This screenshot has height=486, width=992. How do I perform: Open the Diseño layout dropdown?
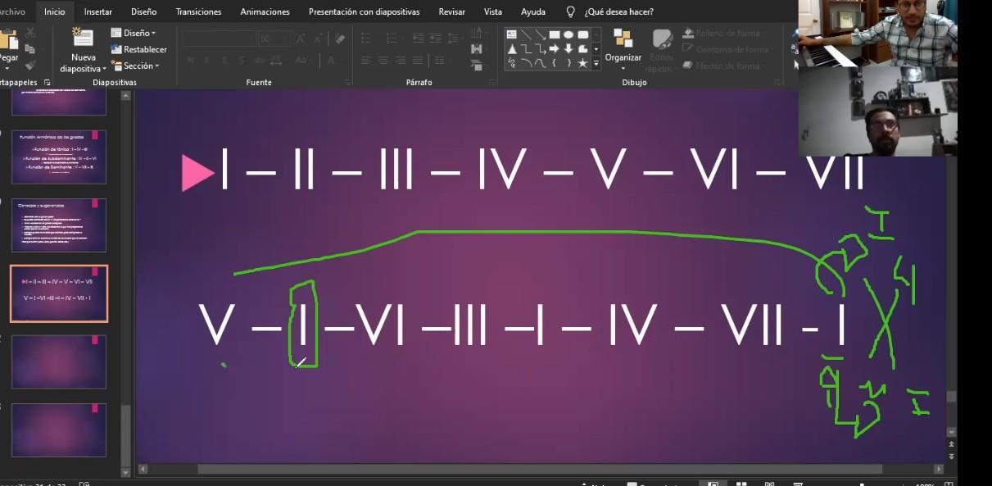pos(134,33)
